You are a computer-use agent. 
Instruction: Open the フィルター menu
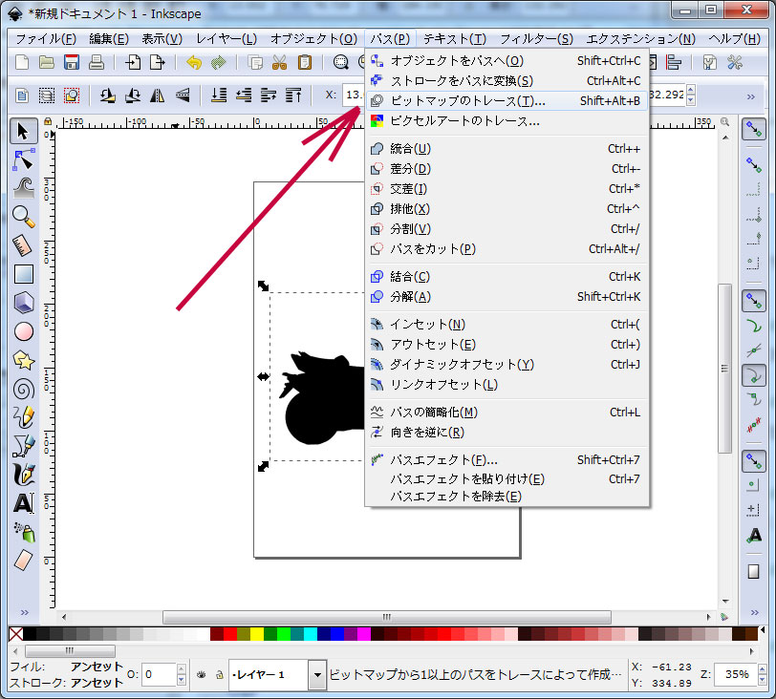pos(536,38)
